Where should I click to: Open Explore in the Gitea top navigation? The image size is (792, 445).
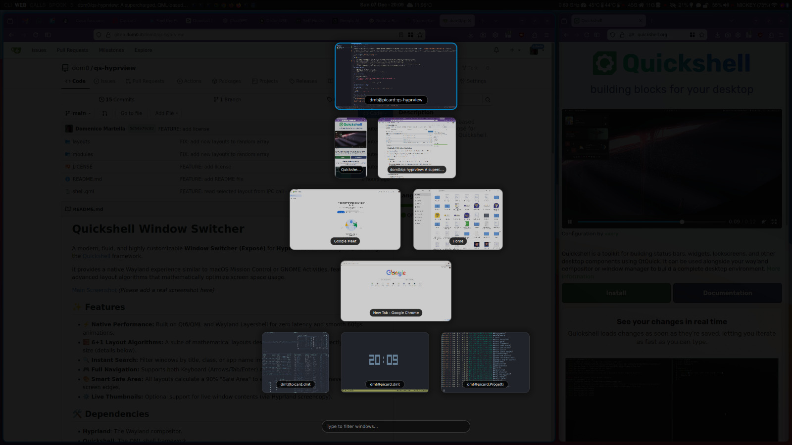click(x=144, y=50)
